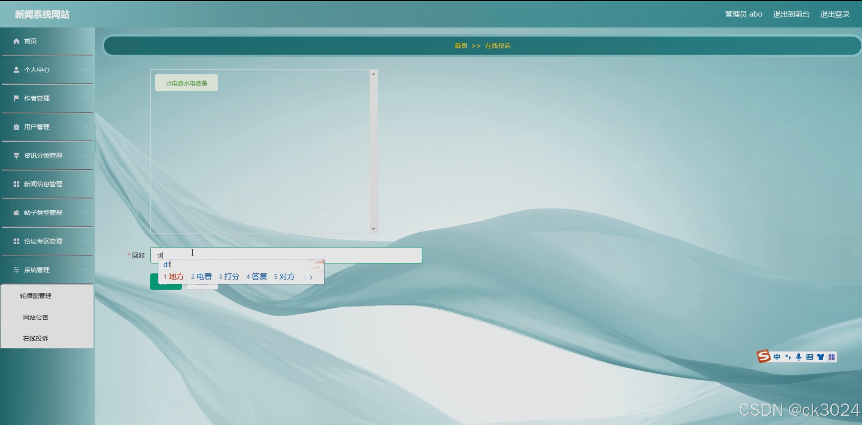This screenshot has height=425, width=862.
Task: Click the shirt skin icon in the IME bar
Action: click(821, 357)
